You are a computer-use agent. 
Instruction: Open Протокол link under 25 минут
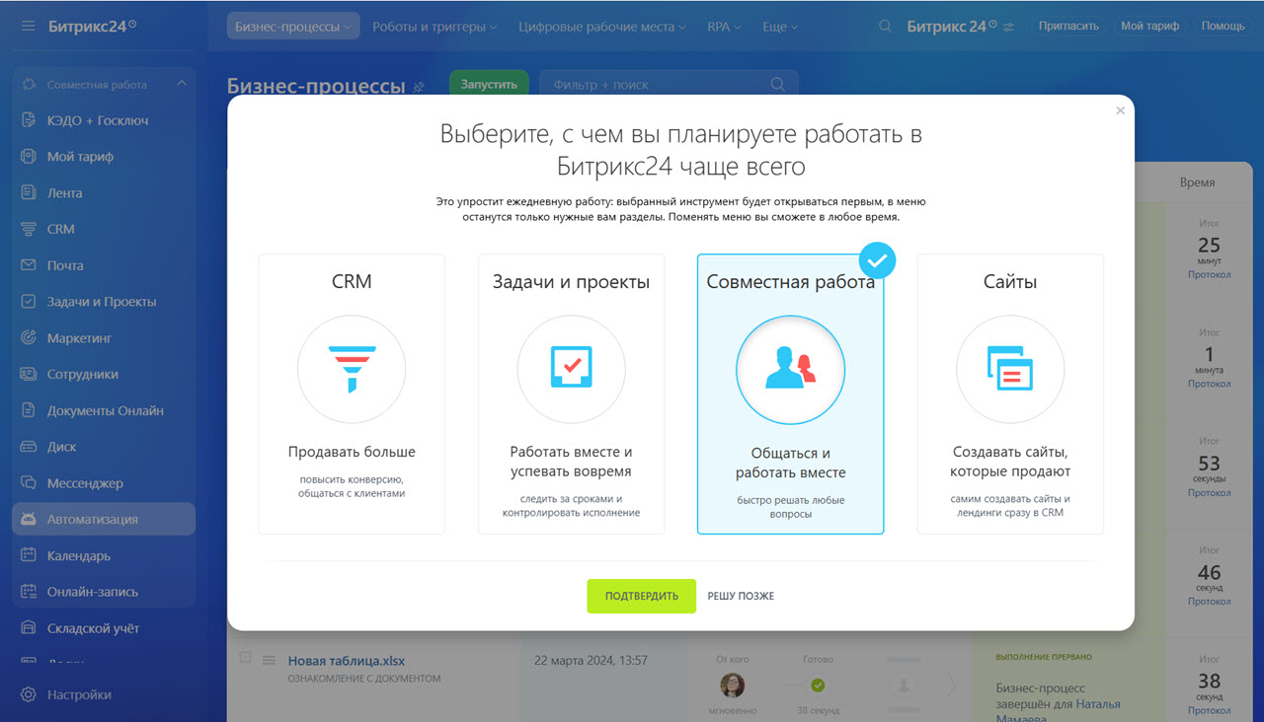point(1210,274)
